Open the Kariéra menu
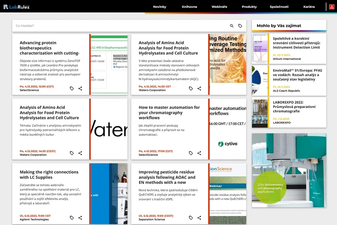 [x=309, y=7]
